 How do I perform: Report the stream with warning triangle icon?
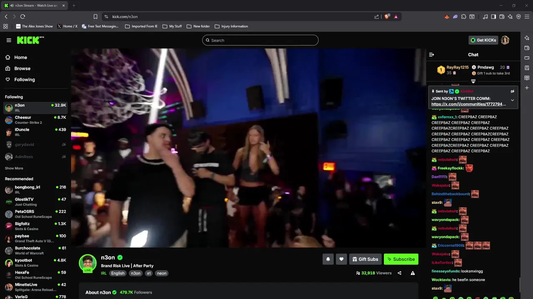(x=413, y=273)
